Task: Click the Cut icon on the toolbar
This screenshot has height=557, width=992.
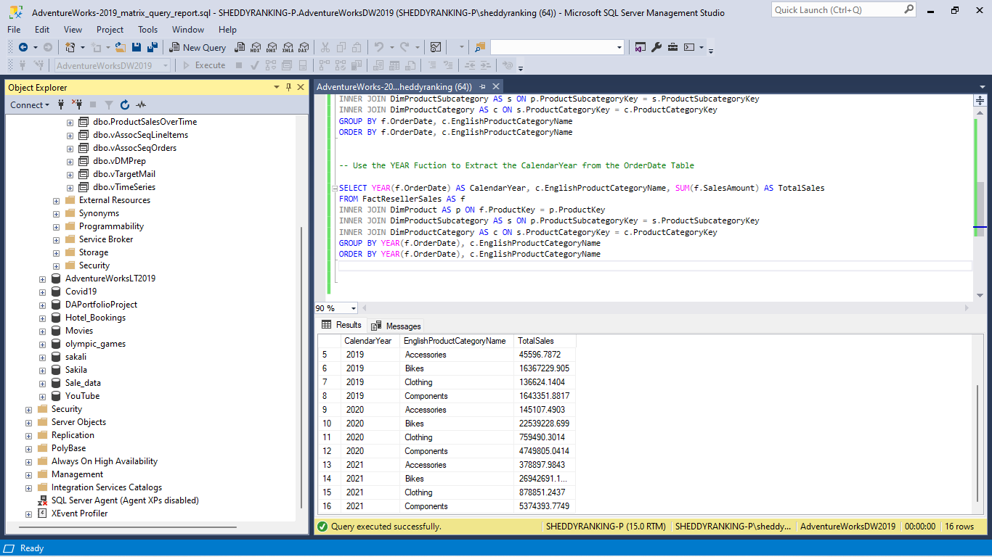Action: click(x=325, y=46)
